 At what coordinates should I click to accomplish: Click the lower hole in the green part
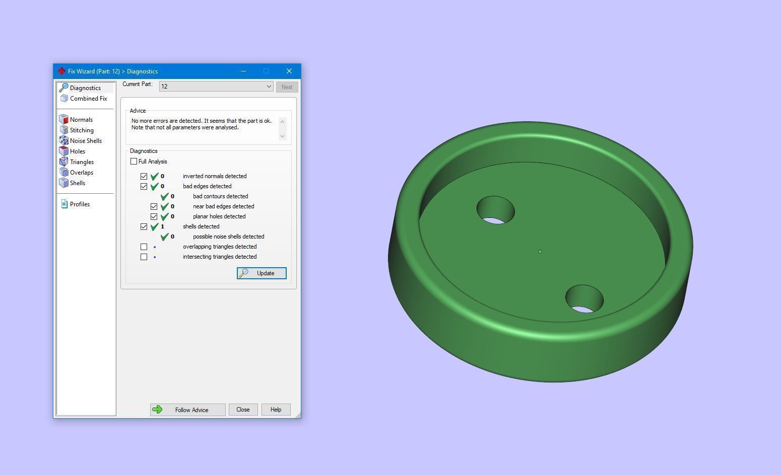(584, 299)
